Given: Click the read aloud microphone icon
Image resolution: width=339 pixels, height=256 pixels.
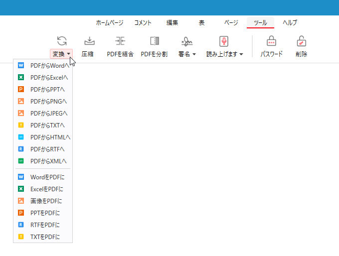Looking at the screenshot, I should point(224,41).
